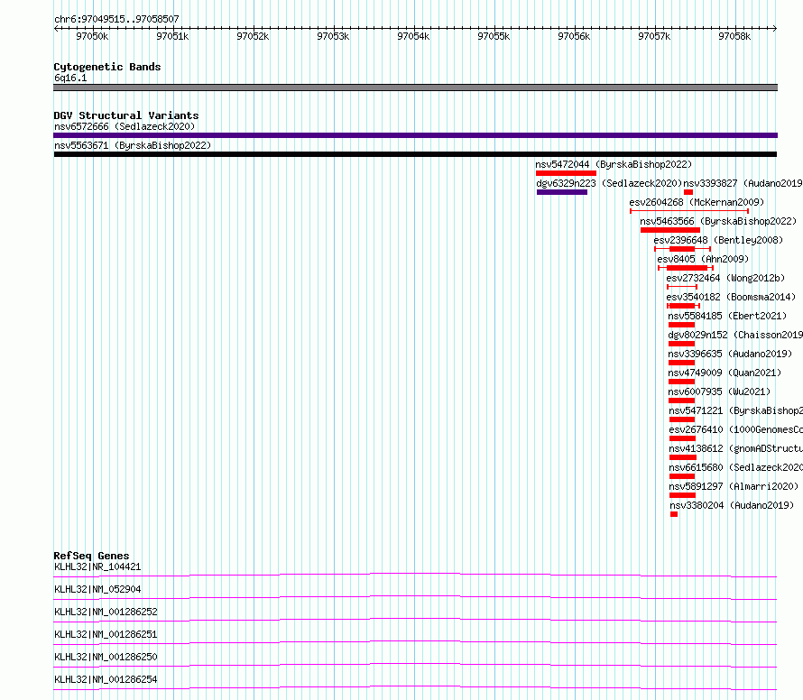The image size is (803, 700).
Task: Click the thin red line under esv2732464
Action: click(681, 287)
